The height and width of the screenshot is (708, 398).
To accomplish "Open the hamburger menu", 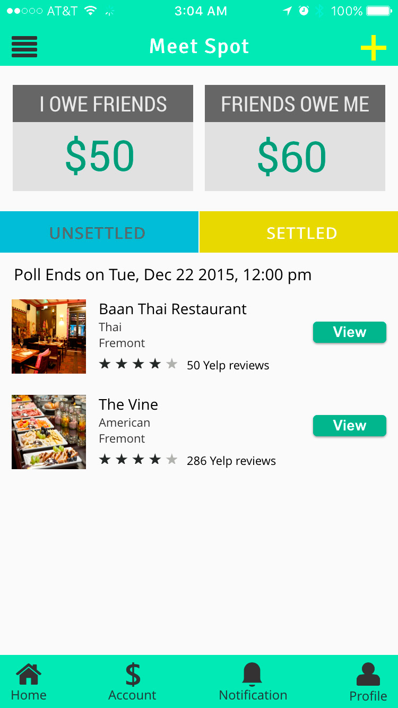I will pyautogui.click(x=24, y=47).
